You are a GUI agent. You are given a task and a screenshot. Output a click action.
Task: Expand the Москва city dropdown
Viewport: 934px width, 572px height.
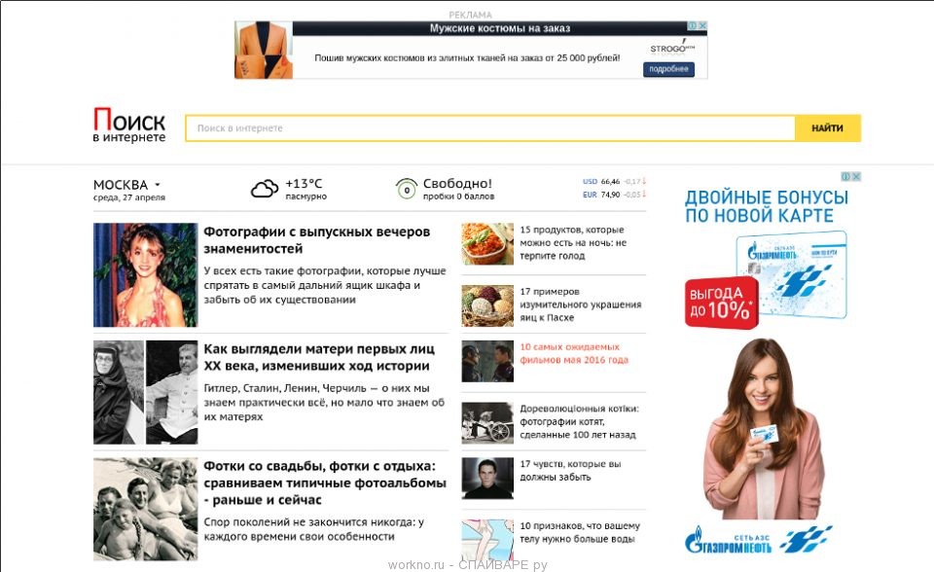click(x=157, y=185)
